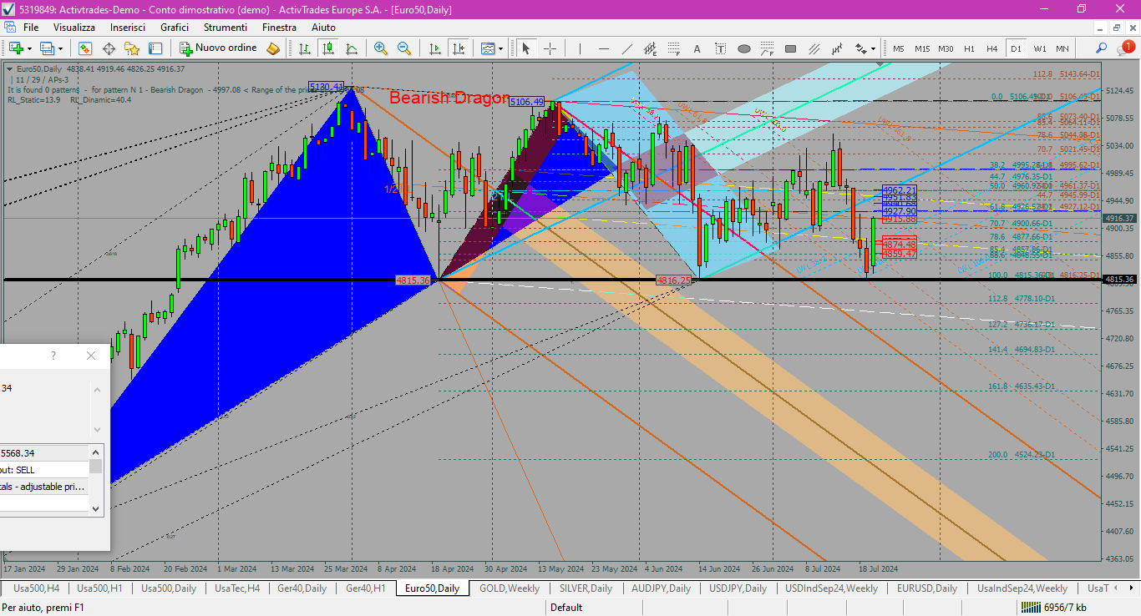The width and height of the screenshot is (1141, 616).
Task: Switch chart to bar chart icon
Action: click(x=305, y=48)
